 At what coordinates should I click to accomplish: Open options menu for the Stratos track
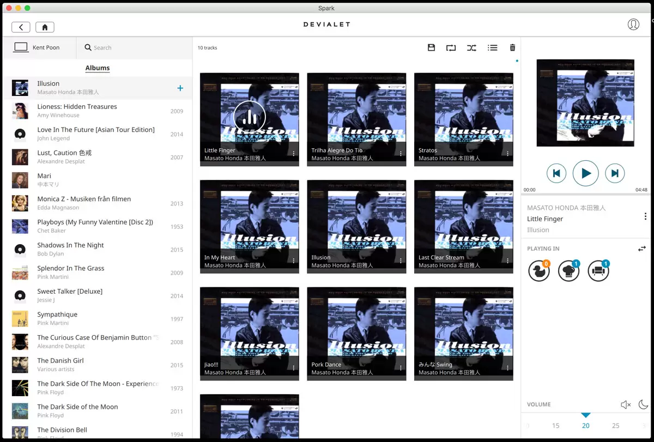[507, 154]
